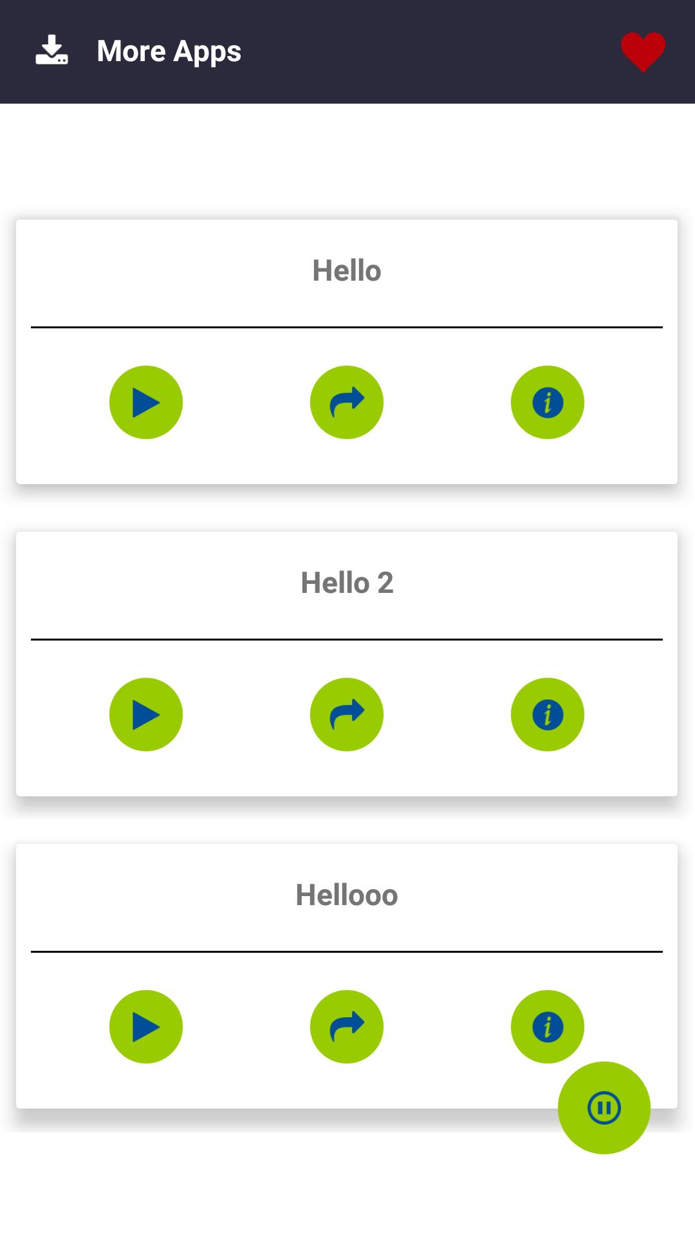The image size is (695, 1236).
Task: Show info for the Hello sound
Action: point(548,402)
